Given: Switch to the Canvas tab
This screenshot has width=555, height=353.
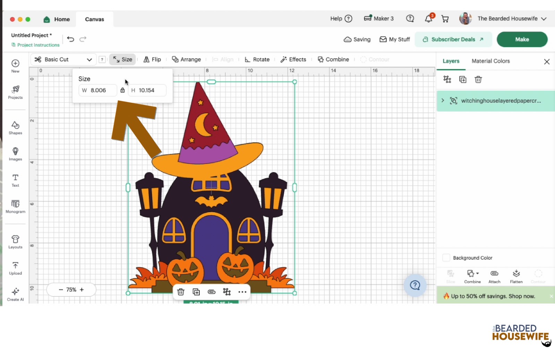Looking at the screenshot, I should 95,19.
